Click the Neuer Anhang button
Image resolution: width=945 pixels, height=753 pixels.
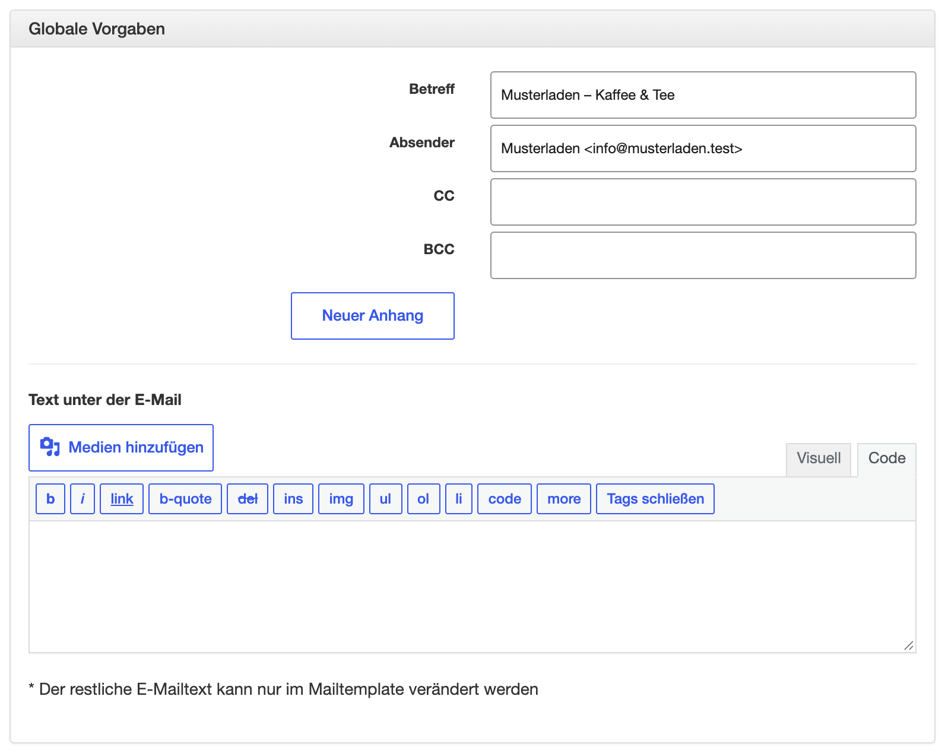[x=373, y=316]
